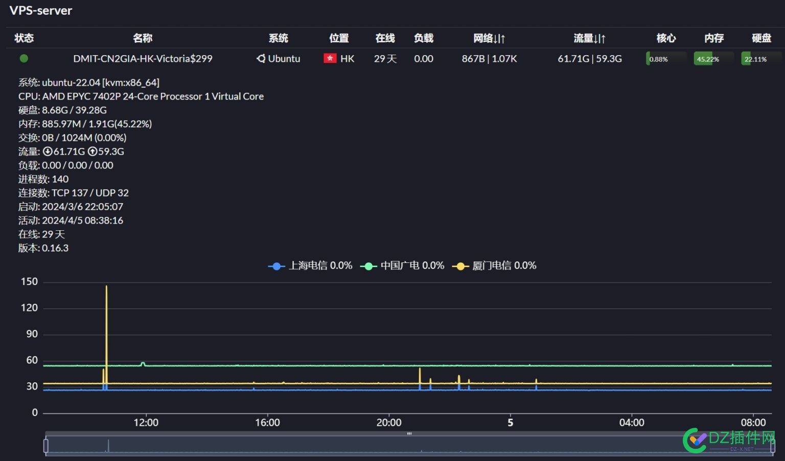Click the 名称 column header
Screen dimensions: 785x461
coord(143,38)
